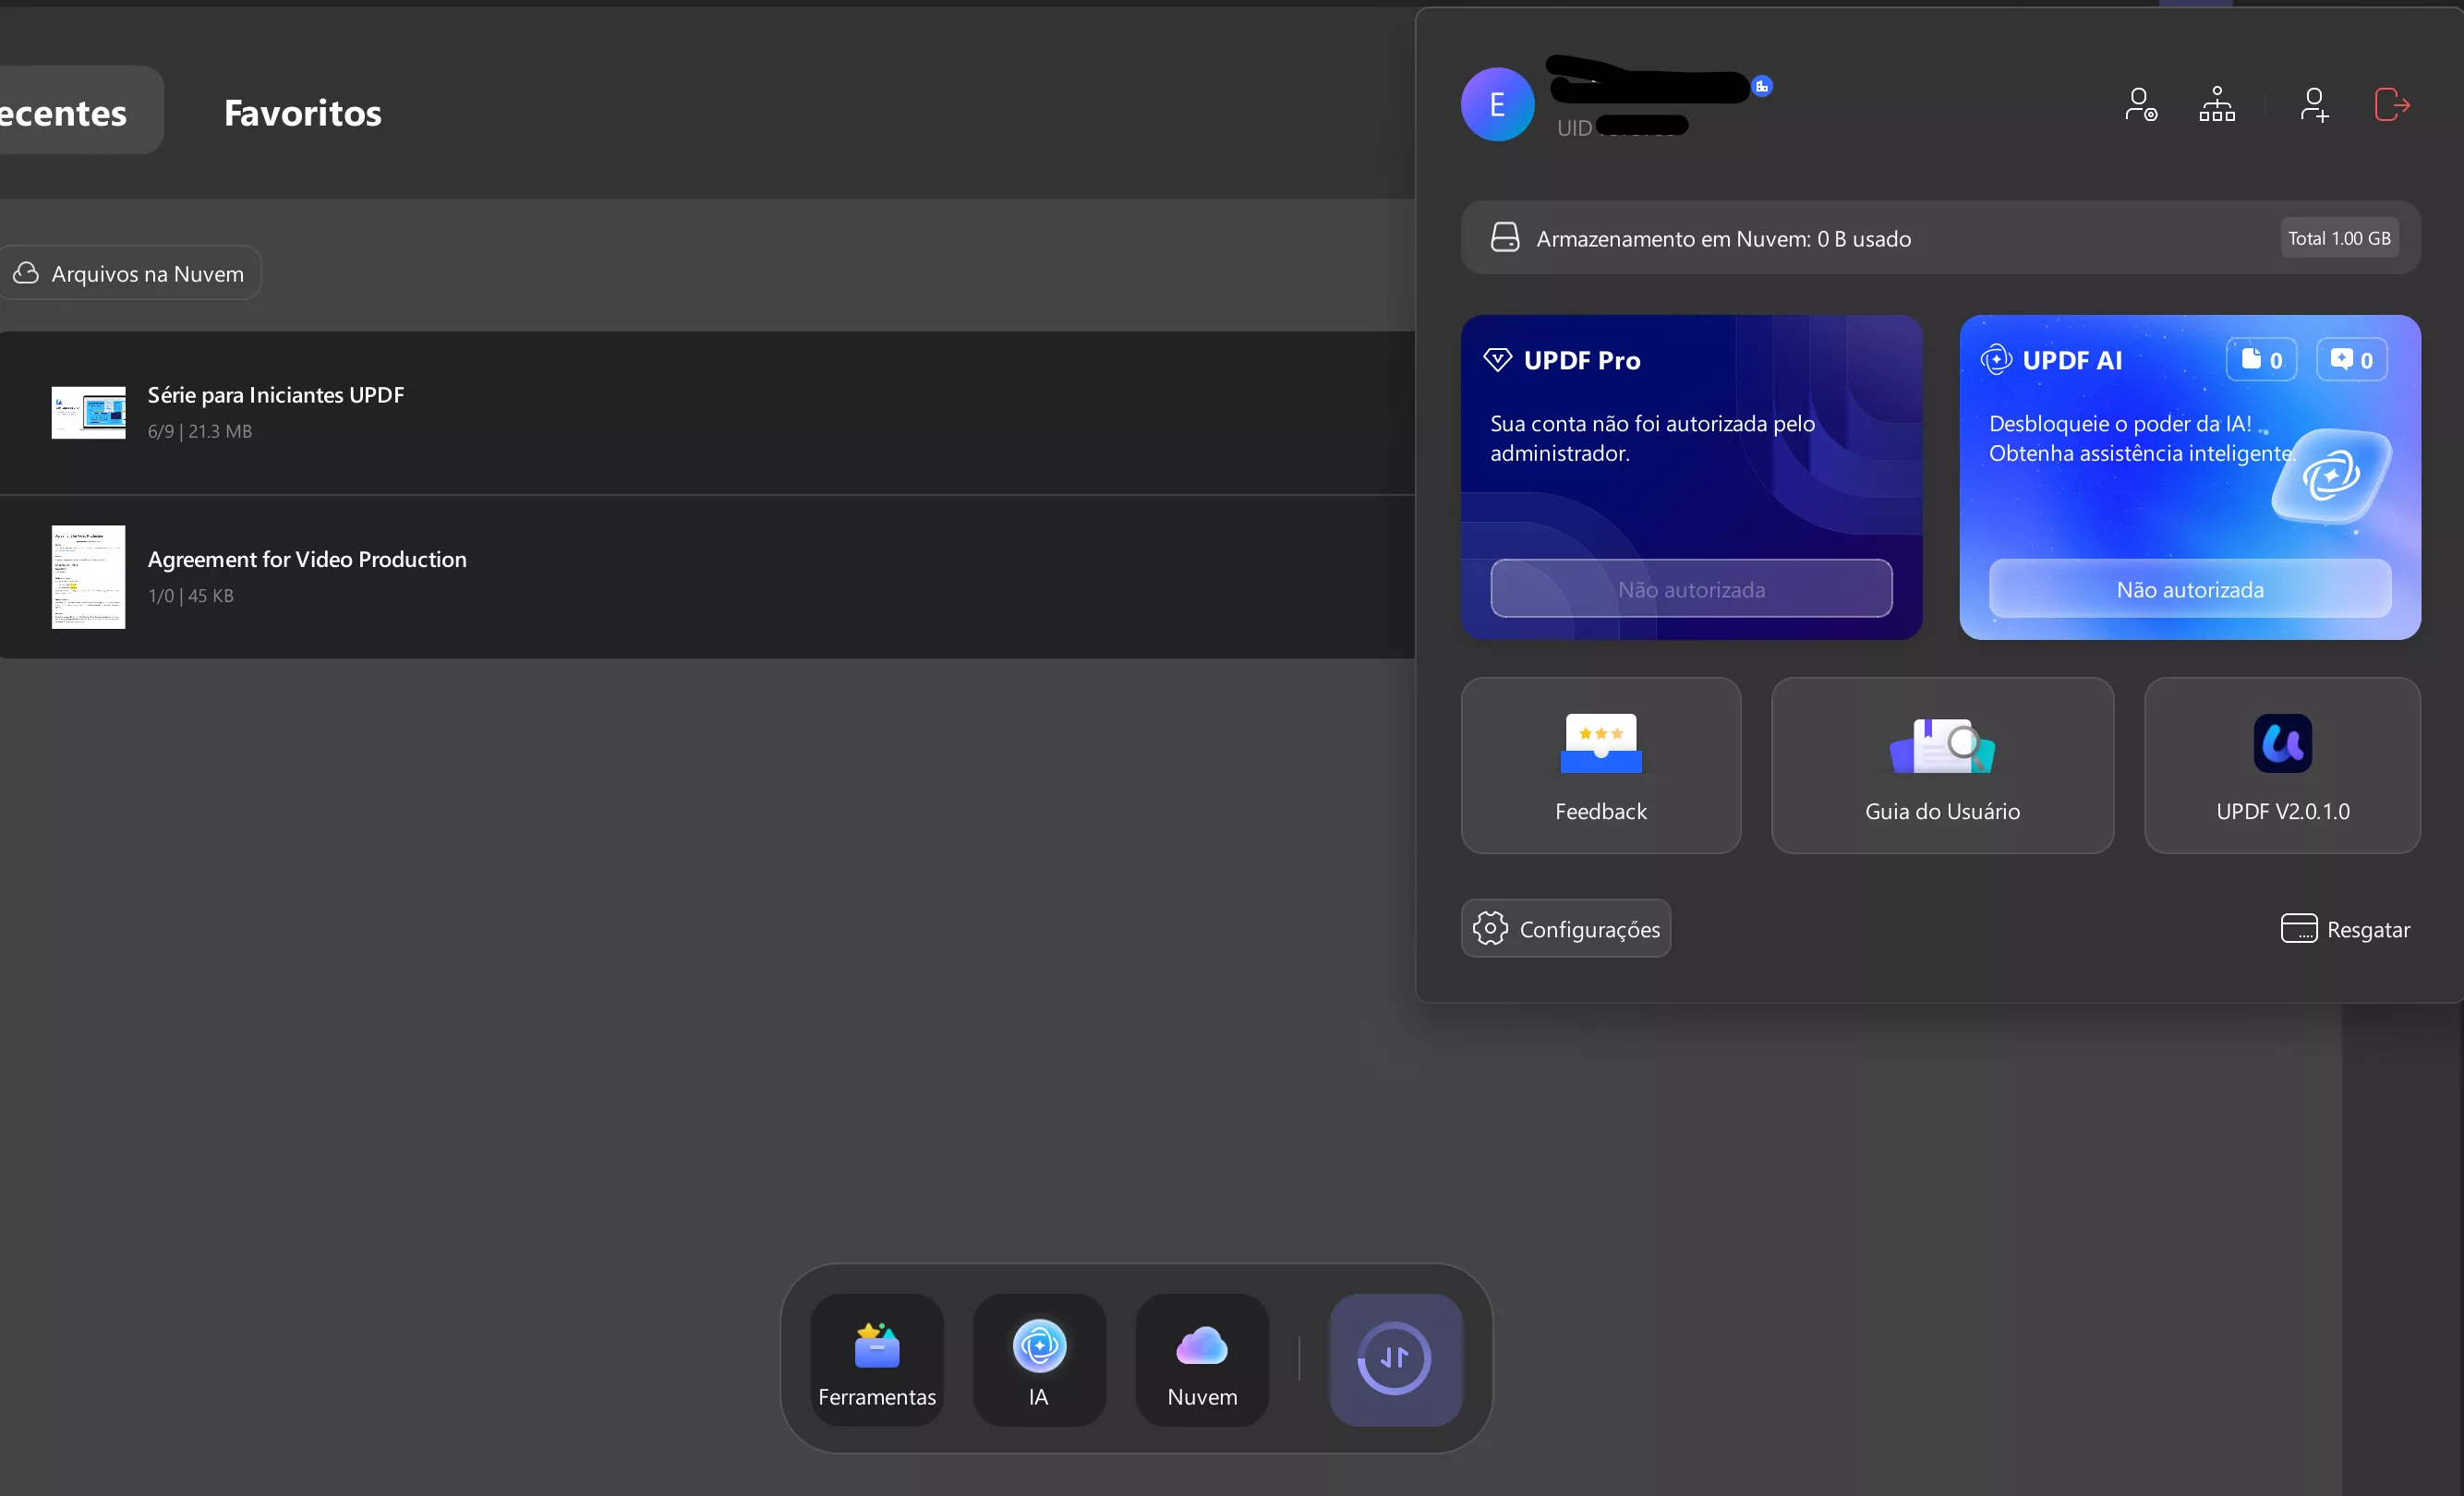Image resolution: width=2464 pixels, height=1496 pixels.
Task: Click Não autorizada in UPDF AI card
Action: point(2190,589)
